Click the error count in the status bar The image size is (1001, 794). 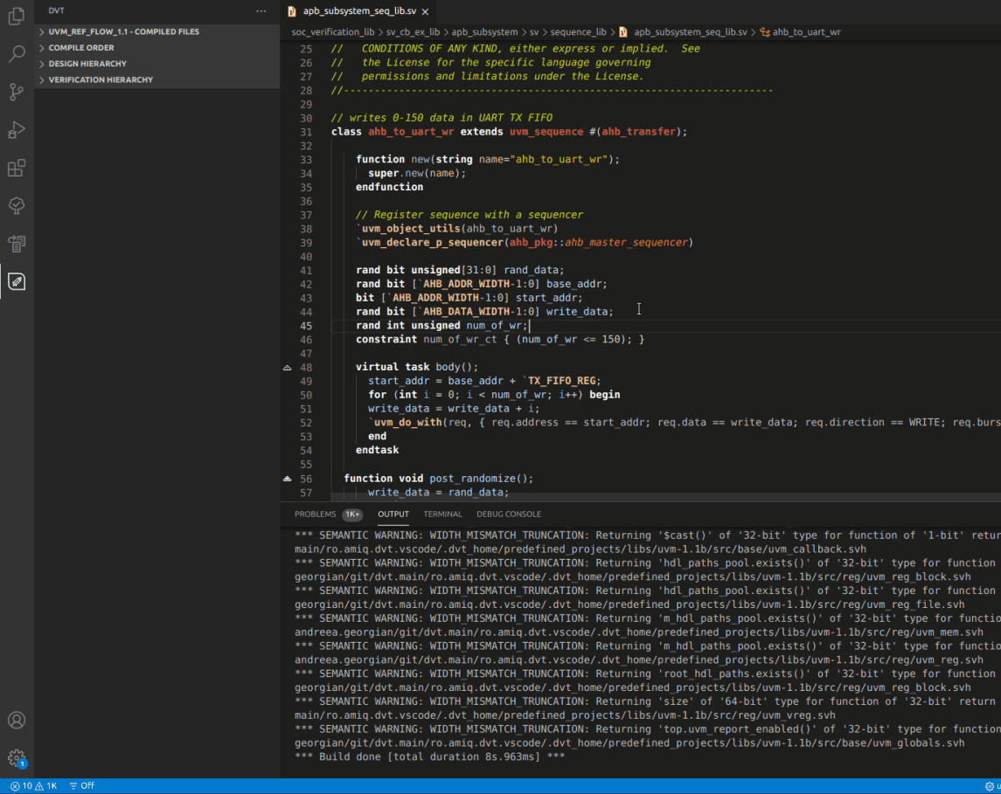coord(24,785)
